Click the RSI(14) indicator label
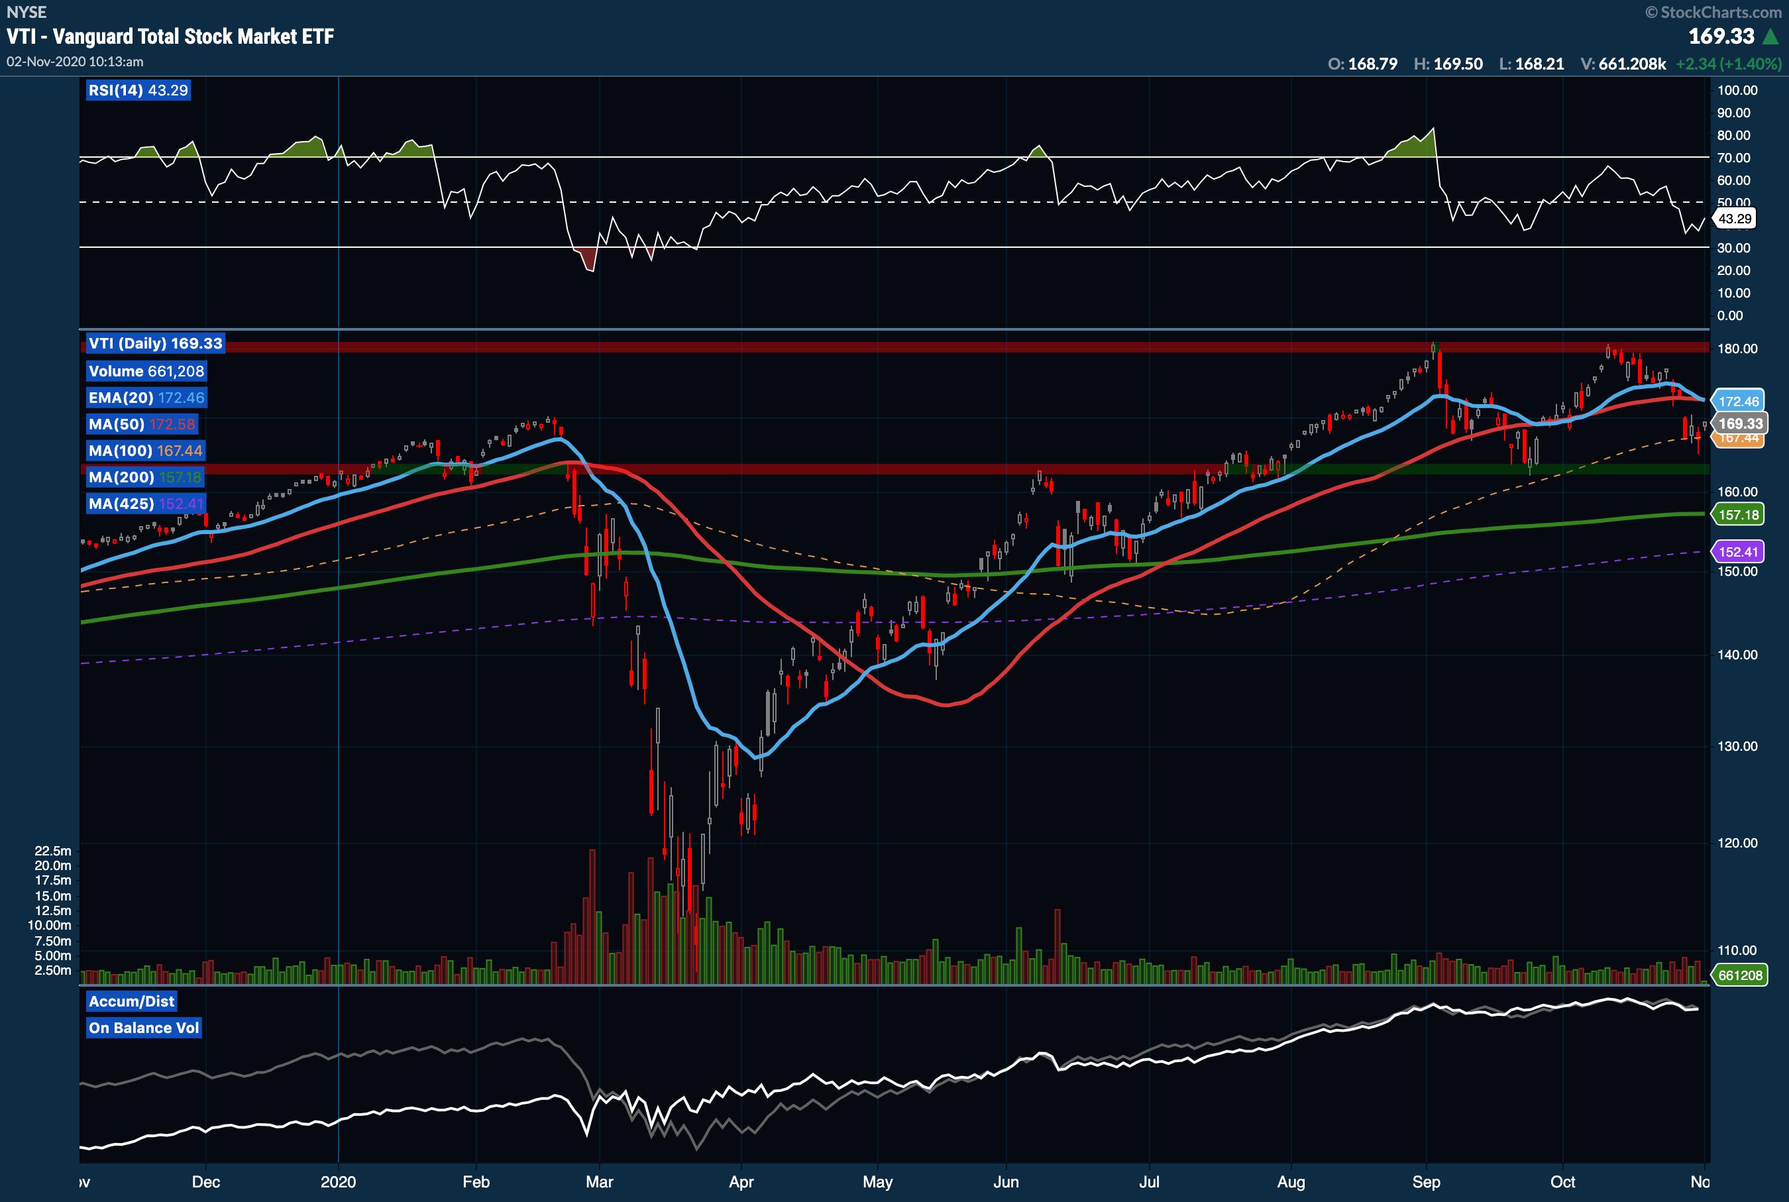 coord(138,91)
